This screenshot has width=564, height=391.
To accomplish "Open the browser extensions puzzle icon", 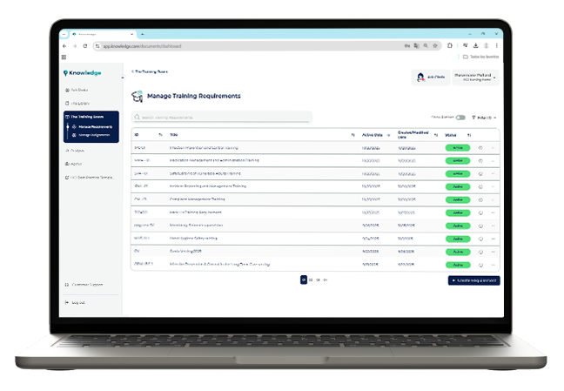I will click(x=451, y=45).
